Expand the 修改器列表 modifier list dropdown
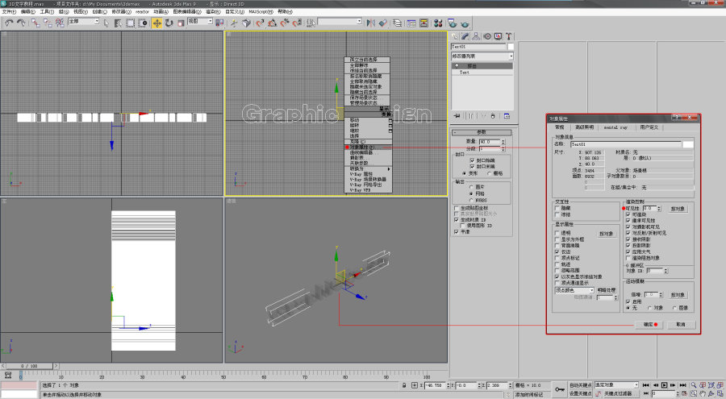Viewport: 726px width, 399px height. (x=510, y=57)
